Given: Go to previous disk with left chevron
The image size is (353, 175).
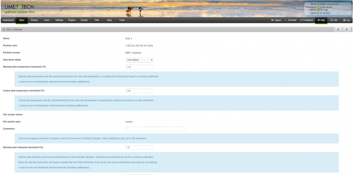Looking at the screenshot, I should coord(339,30).
